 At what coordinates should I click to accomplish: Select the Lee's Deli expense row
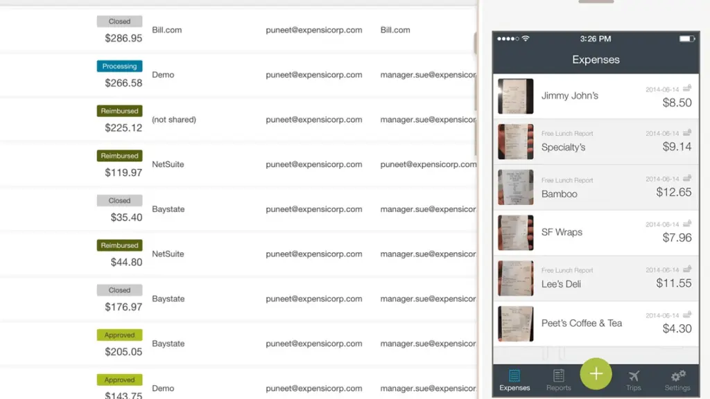596,277
